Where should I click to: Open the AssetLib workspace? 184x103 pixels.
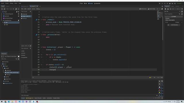[97, 3]
